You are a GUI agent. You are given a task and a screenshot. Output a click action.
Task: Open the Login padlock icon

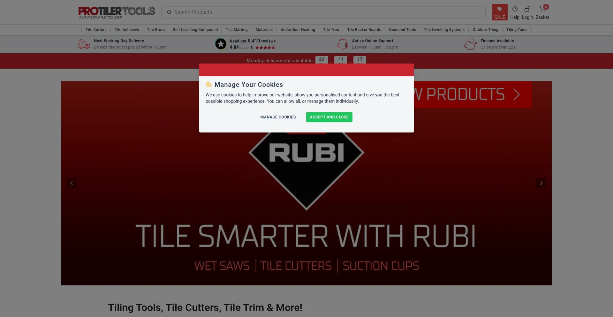527,9
